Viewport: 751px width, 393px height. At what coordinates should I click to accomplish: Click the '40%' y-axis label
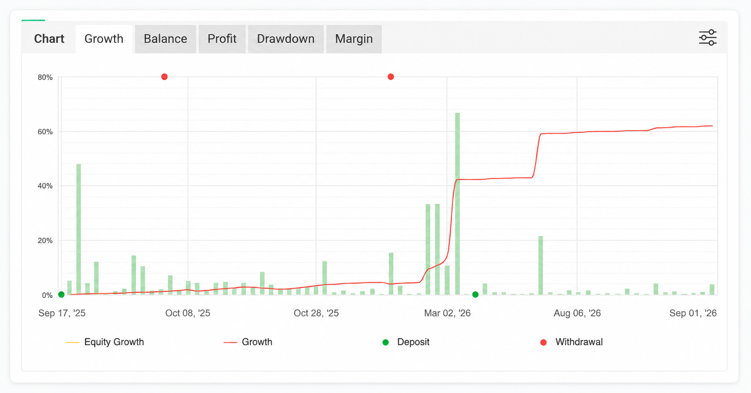coord(45,186)
